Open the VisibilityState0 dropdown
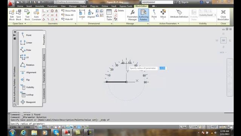This screenshot has width=241, height=136. (207, 15)
